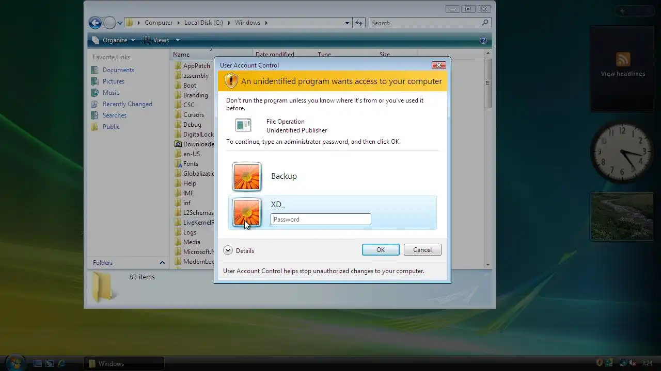
Task: Open recent pages dropdown beside navigation arrows
Action: pos(120,23)
